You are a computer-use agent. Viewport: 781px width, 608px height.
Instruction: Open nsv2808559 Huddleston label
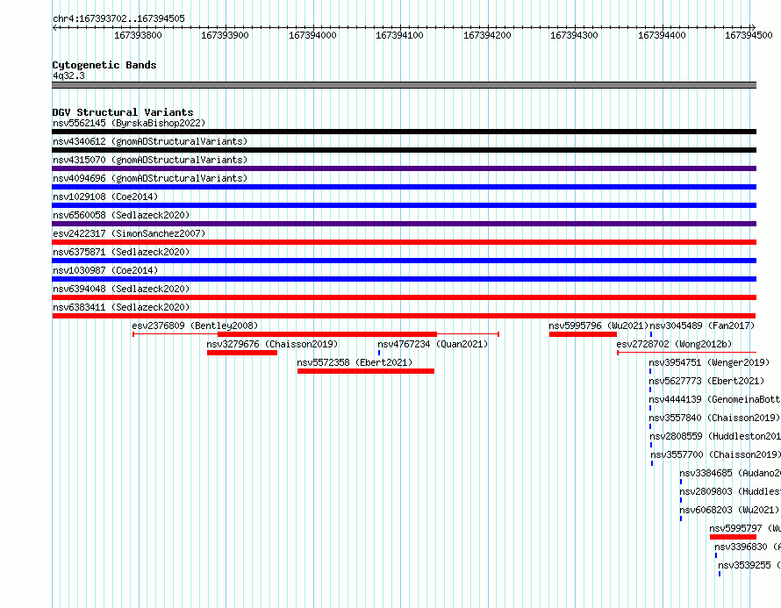(715, 436)
